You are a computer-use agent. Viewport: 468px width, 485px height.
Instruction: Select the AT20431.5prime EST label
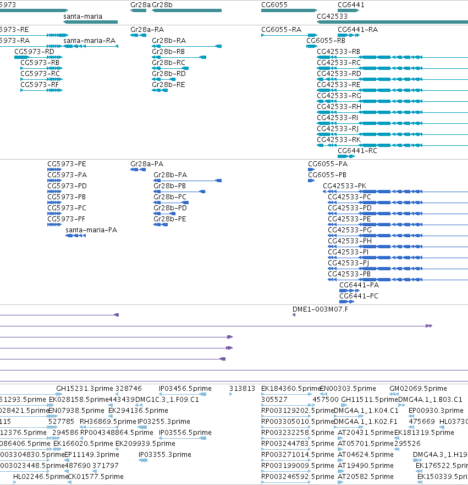366,432
